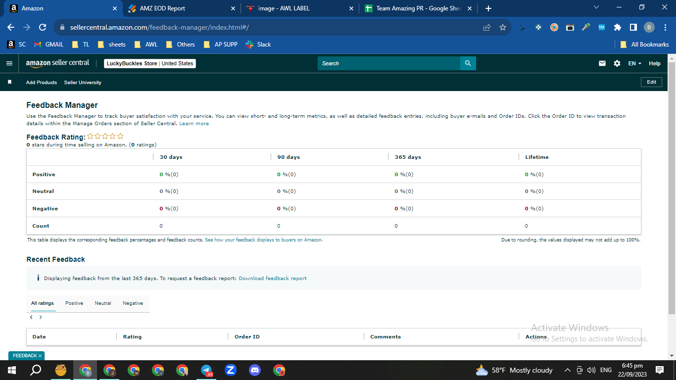676x380 pixels.
Task: Go back with browser back arrow
Action: pos(11,27)
